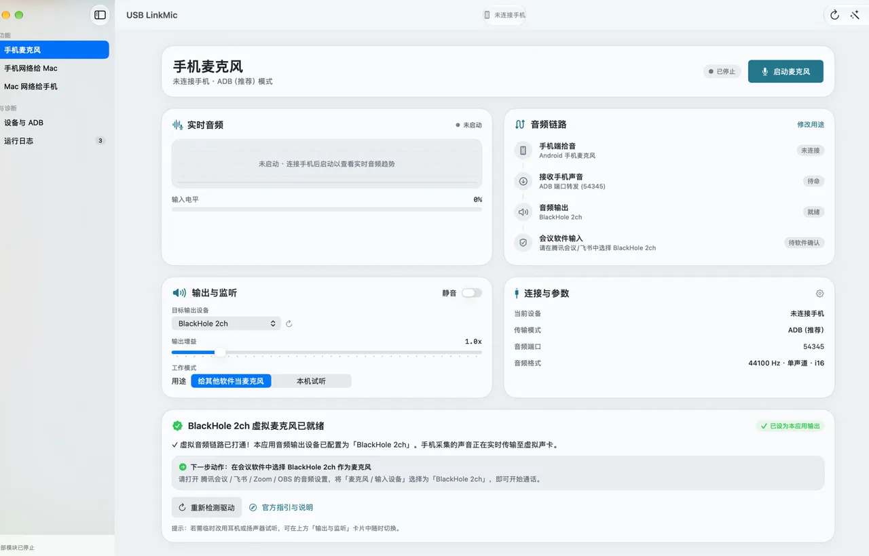Click the 输入电平 level bar
This screenshot has width=869, height=556.
pyautogui.click(x=327, y=210)
